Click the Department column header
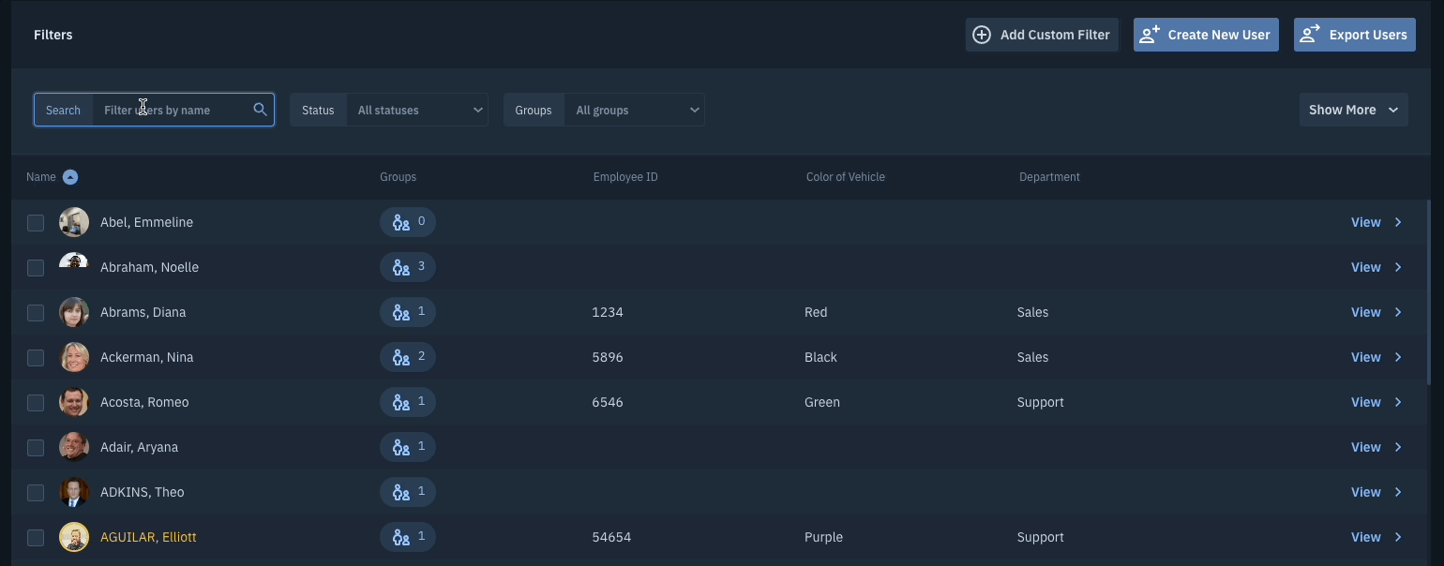 pos(1049,177)
